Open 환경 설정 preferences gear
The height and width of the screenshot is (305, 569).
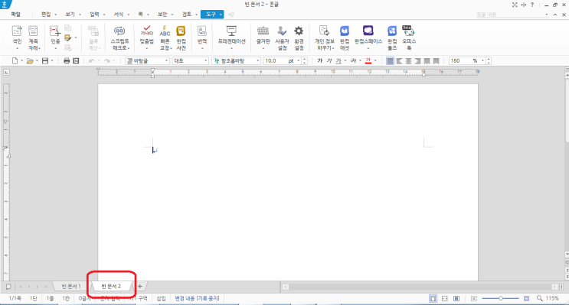pos(299,37)
